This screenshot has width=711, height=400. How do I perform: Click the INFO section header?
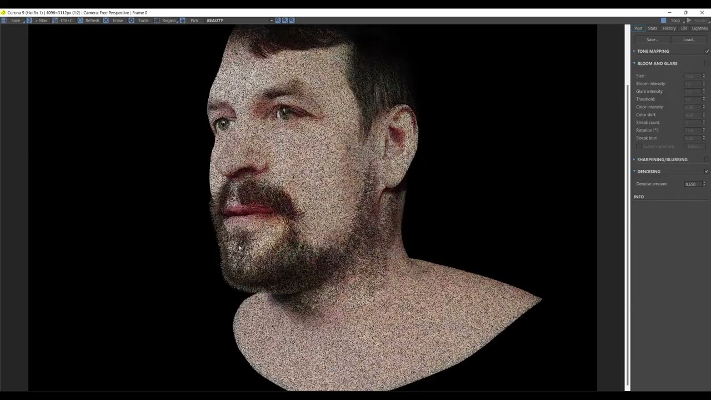point(639,197)
